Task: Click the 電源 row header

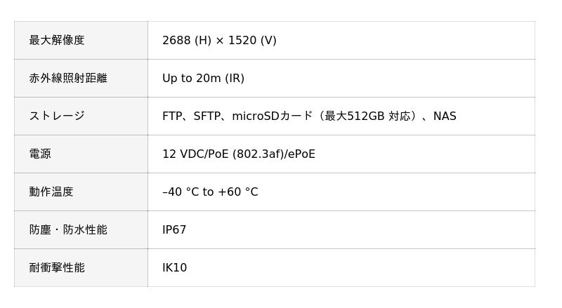Action: click(x=81, y=154)
